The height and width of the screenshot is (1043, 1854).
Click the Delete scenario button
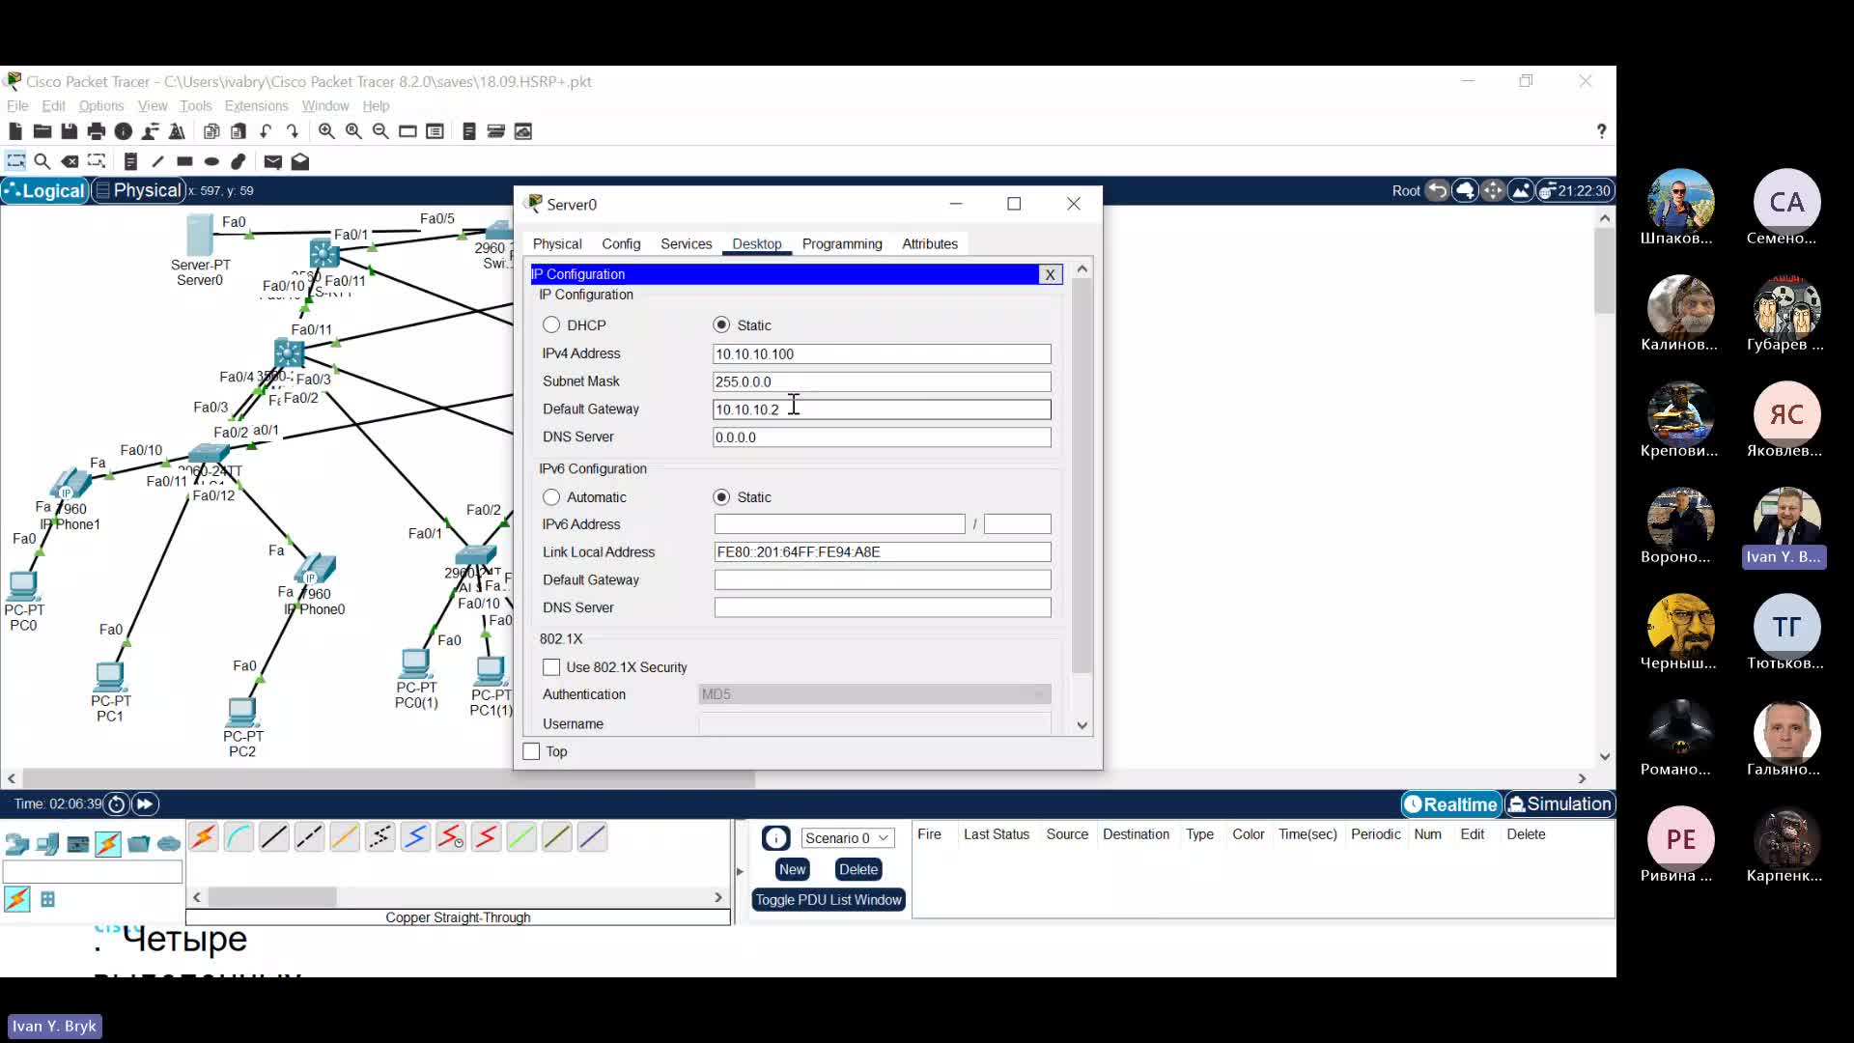click(x=858, y=869)
